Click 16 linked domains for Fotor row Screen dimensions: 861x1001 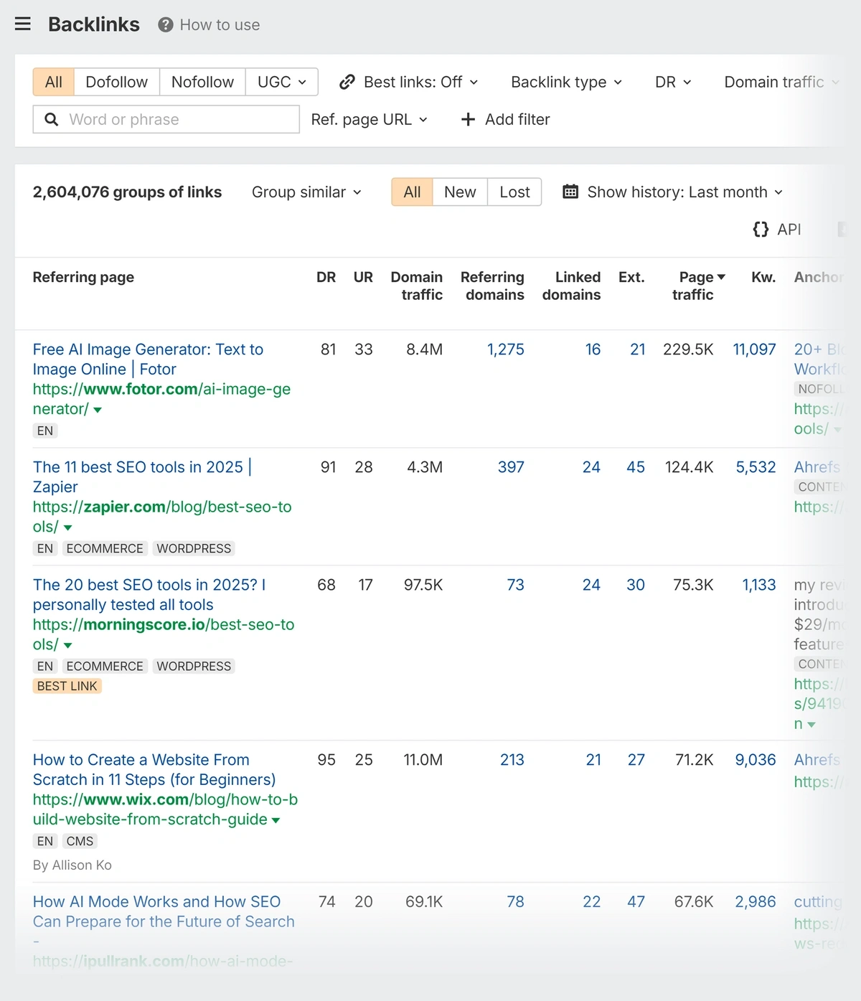[593, 349]
